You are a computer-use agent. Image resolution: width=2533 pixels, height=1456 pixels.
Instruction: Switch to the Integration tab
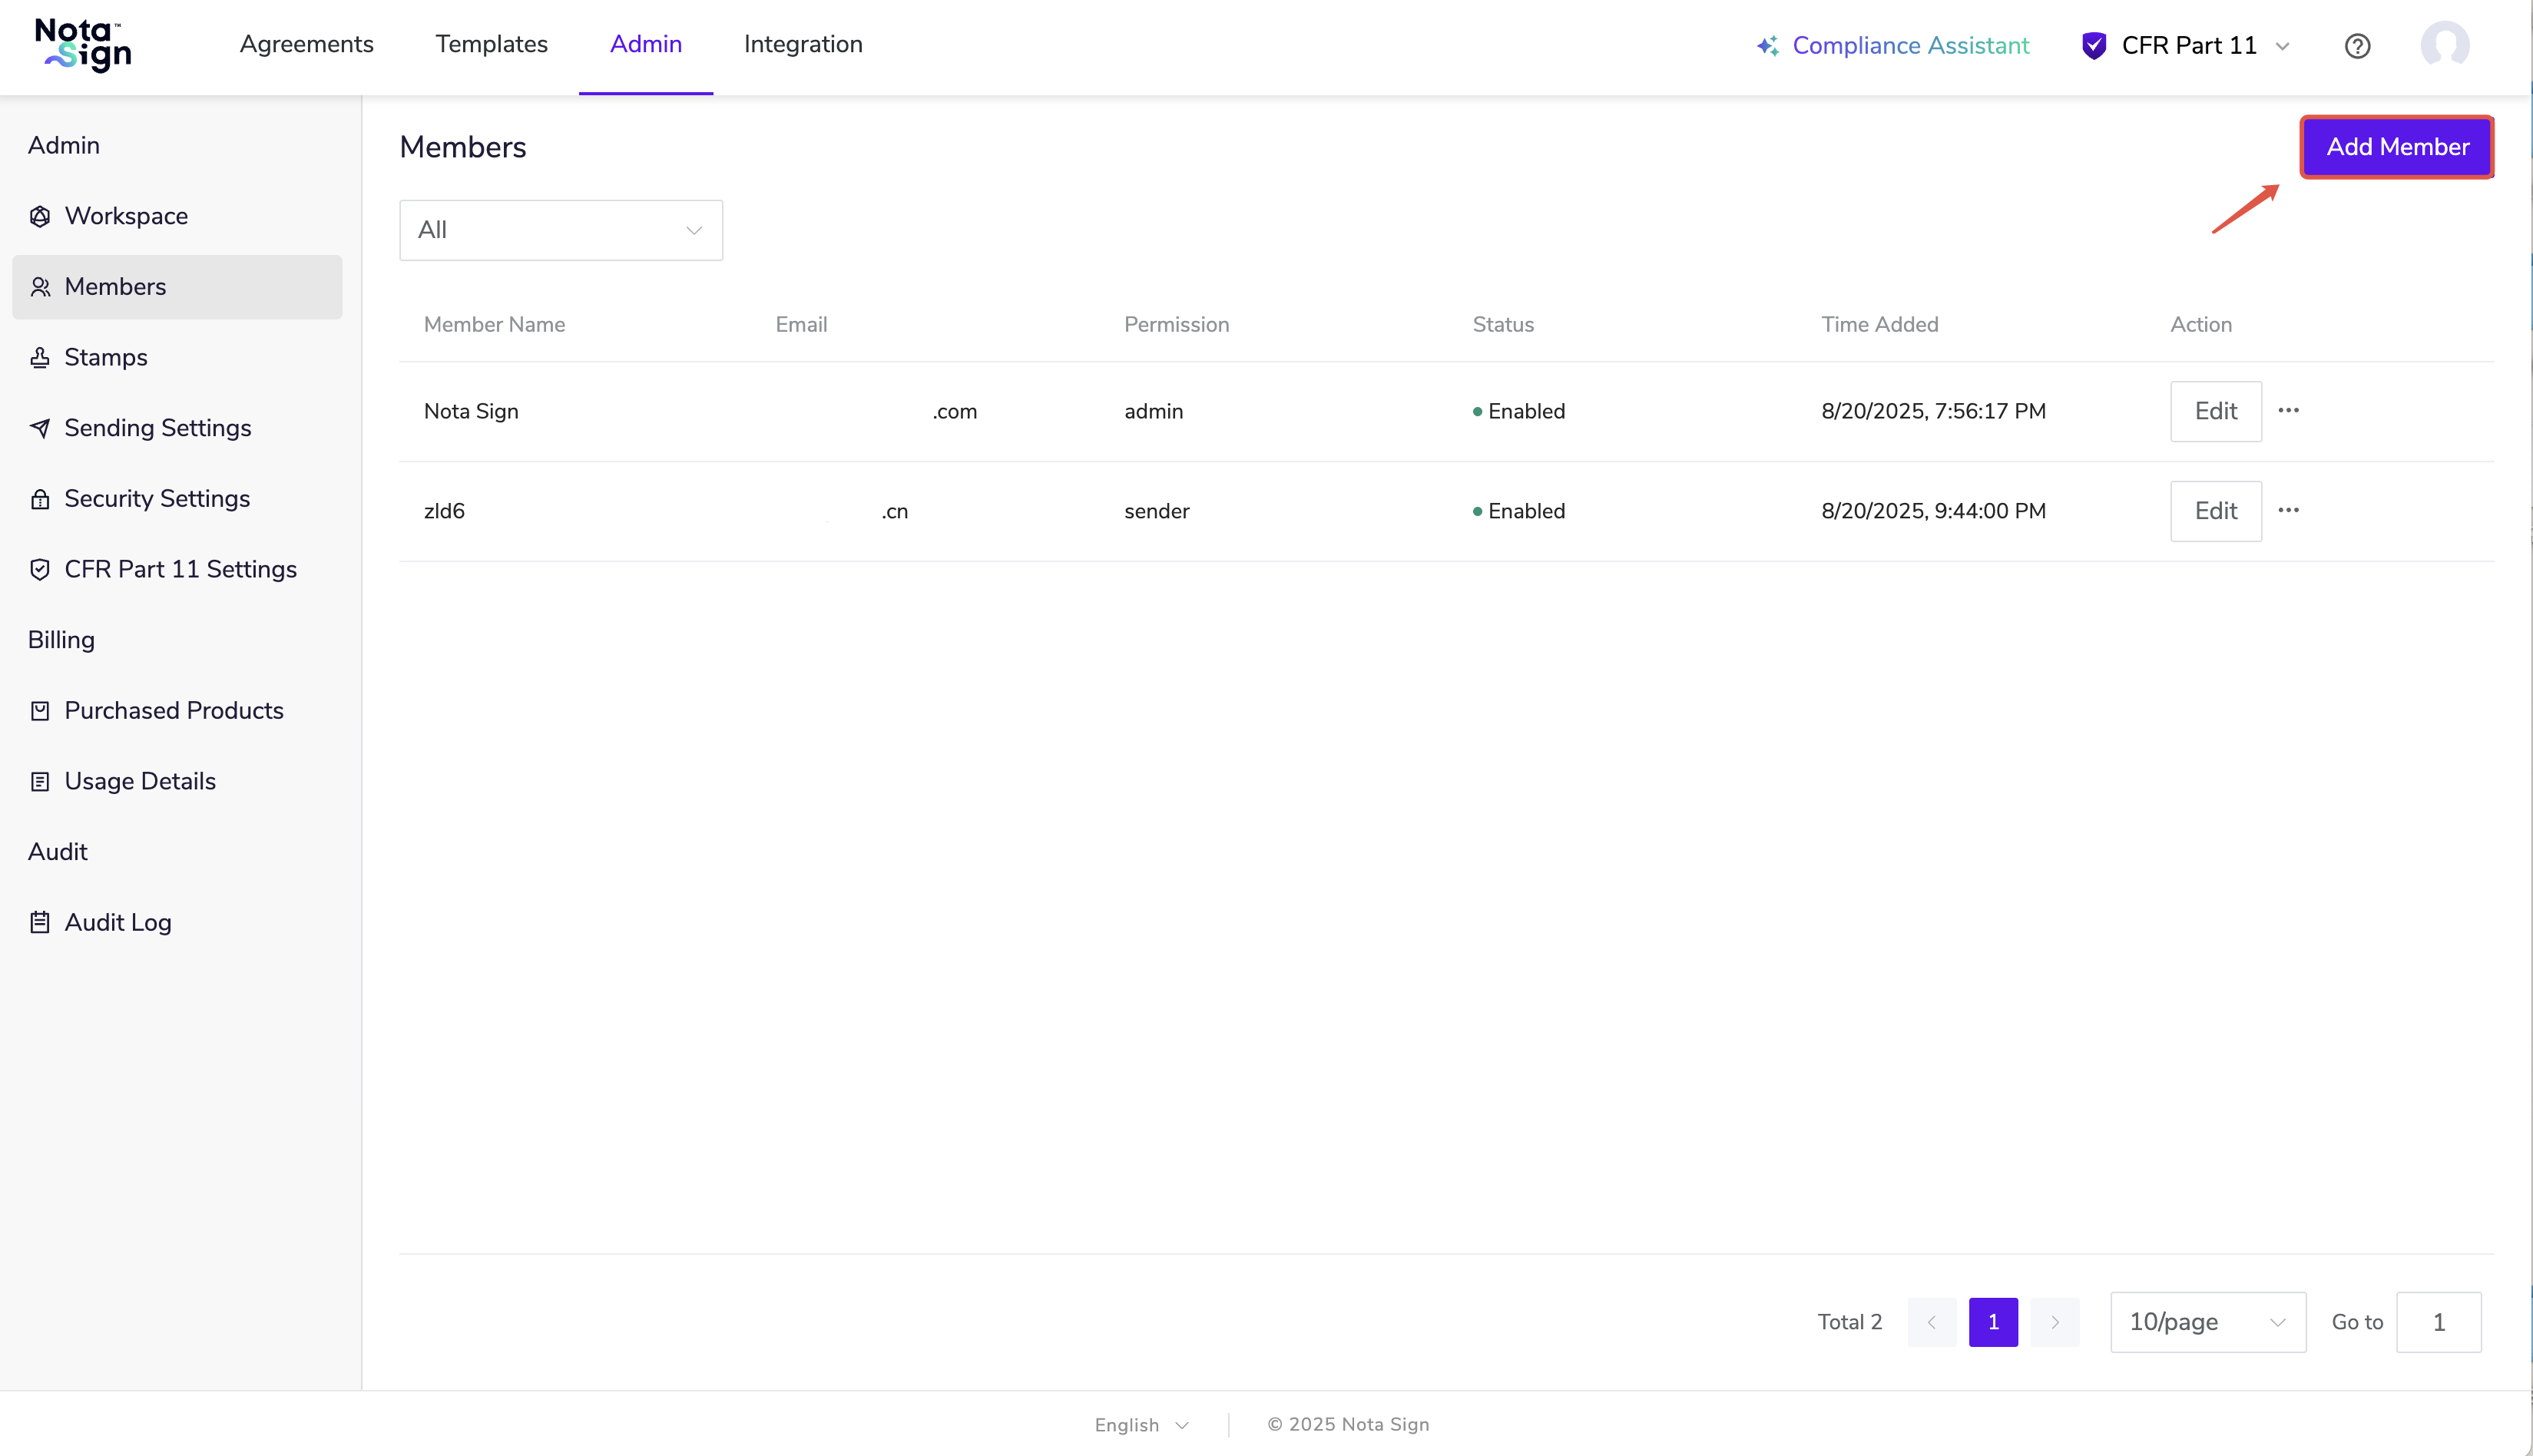(802, 44)
